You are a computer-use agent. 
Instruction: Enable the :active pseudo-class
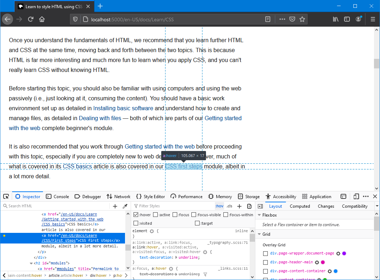pos(155,215)
